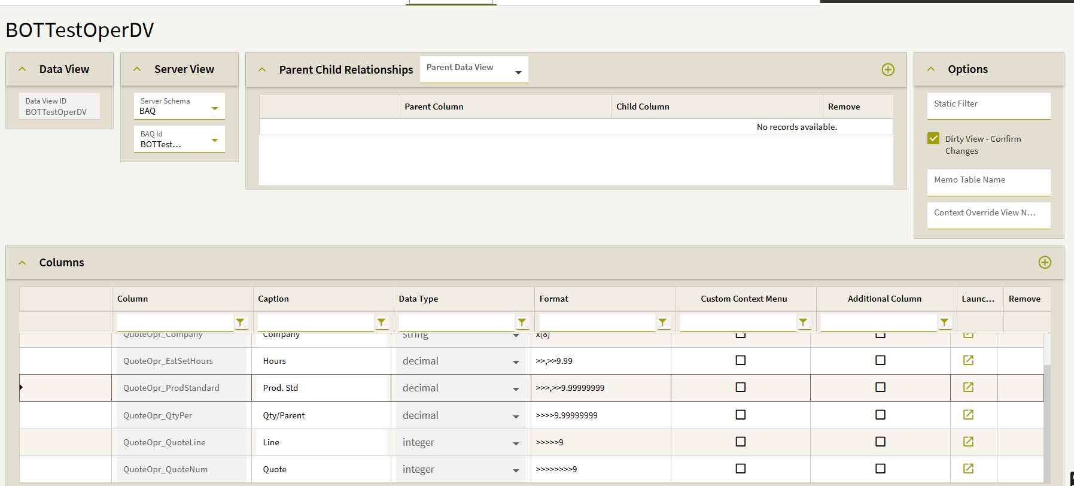Screen dimensions: 1074x486
Task: Open the Parent Data View dropdown
Action: 518,72
